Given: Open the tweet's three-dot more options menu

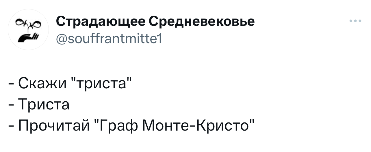Looking at the screenshot, I should click(x=355, y=21).
